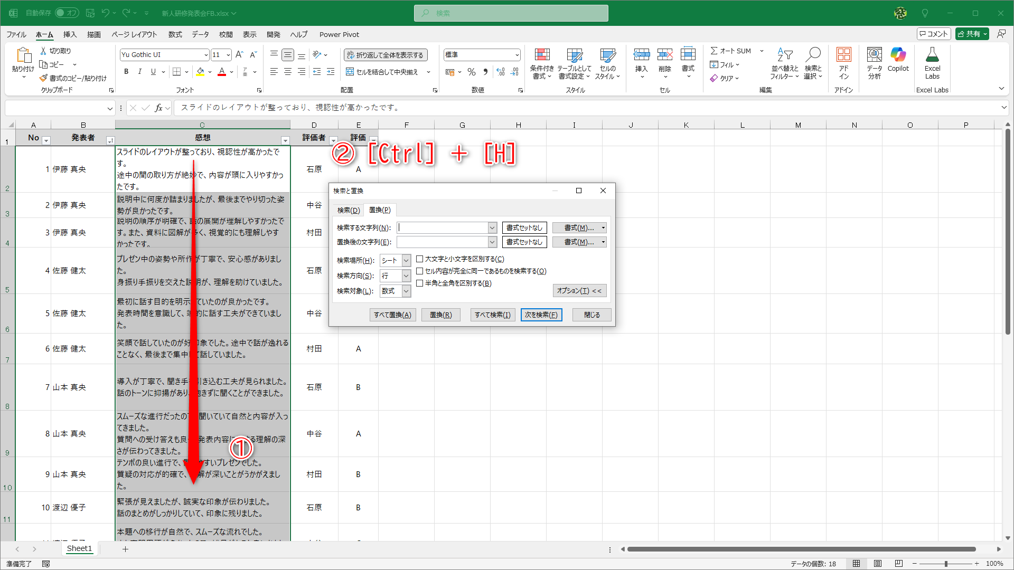Toggle 折り返して全体を表示する (Wrap Text)
Viewport: 1014px width, 570px height.
(x=386, y=54)
